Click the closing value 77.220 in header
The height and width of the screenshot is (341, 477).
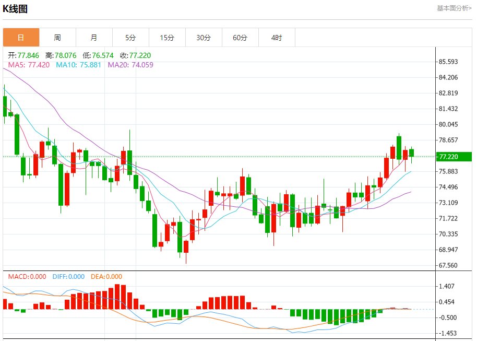tap(140, 55)
